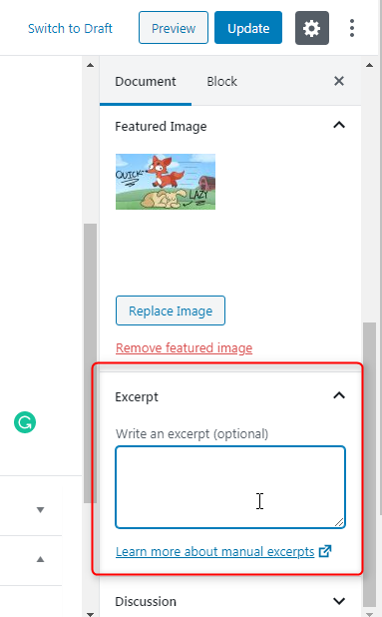Open the three-dot more options menu
The image size is (382, 617).
tap(352, 28)
